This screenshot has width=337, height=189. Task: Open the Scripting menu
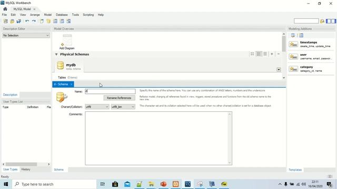pos(88,15)
